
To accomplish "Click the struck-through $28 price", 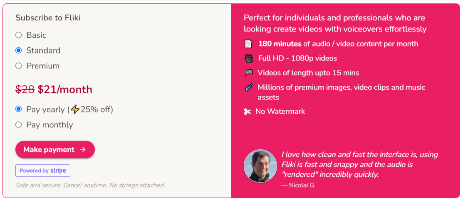I will (25, 90).
